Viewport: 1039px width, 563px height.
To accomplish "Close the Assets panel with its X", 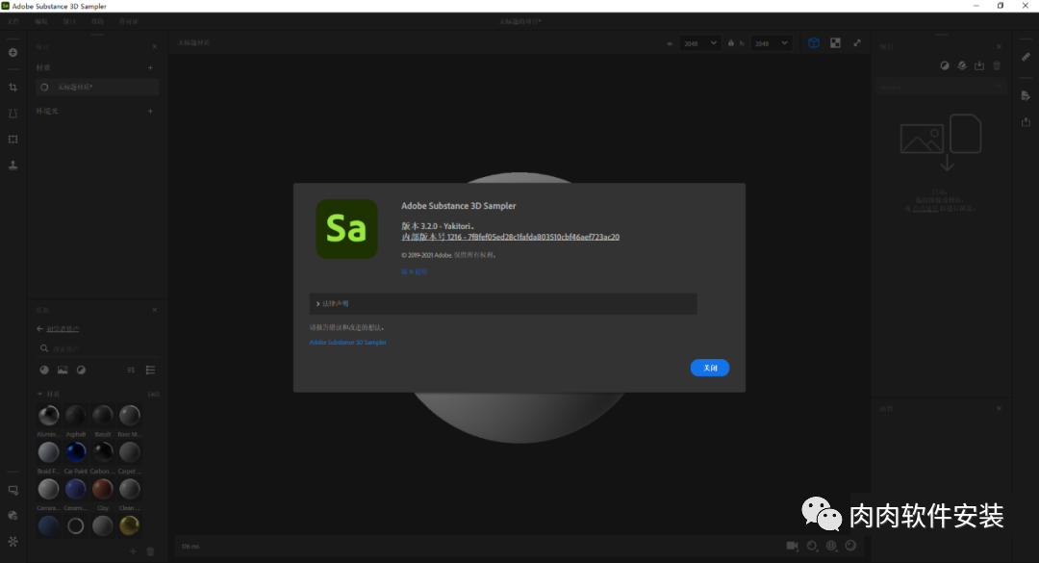I will (x=154, y=310).
